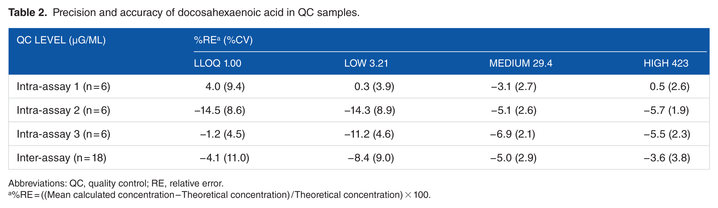Click the %RE formula footnote text

219,195
